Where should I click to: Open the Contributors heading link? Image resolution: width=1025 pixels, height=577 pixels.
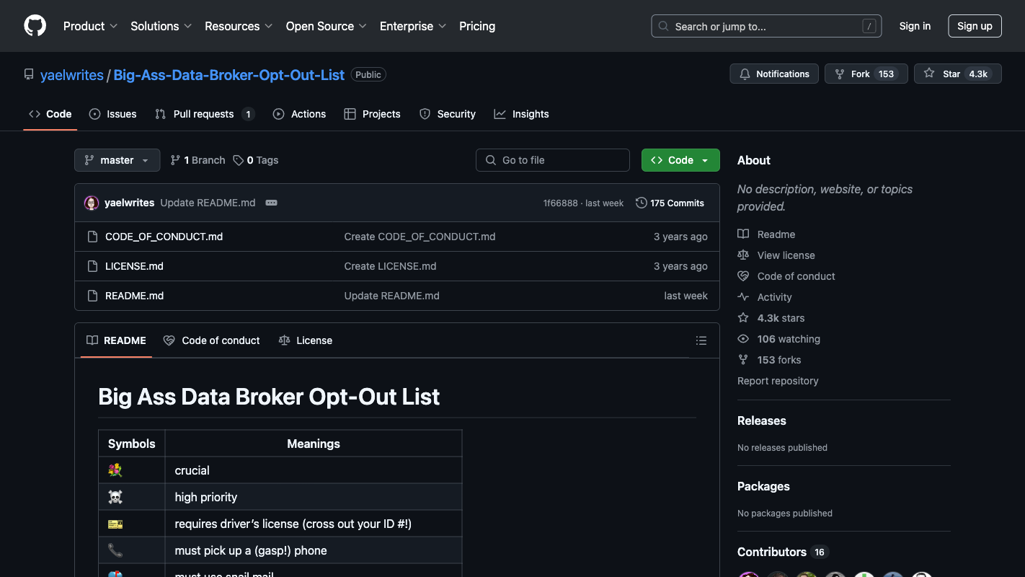783,552
